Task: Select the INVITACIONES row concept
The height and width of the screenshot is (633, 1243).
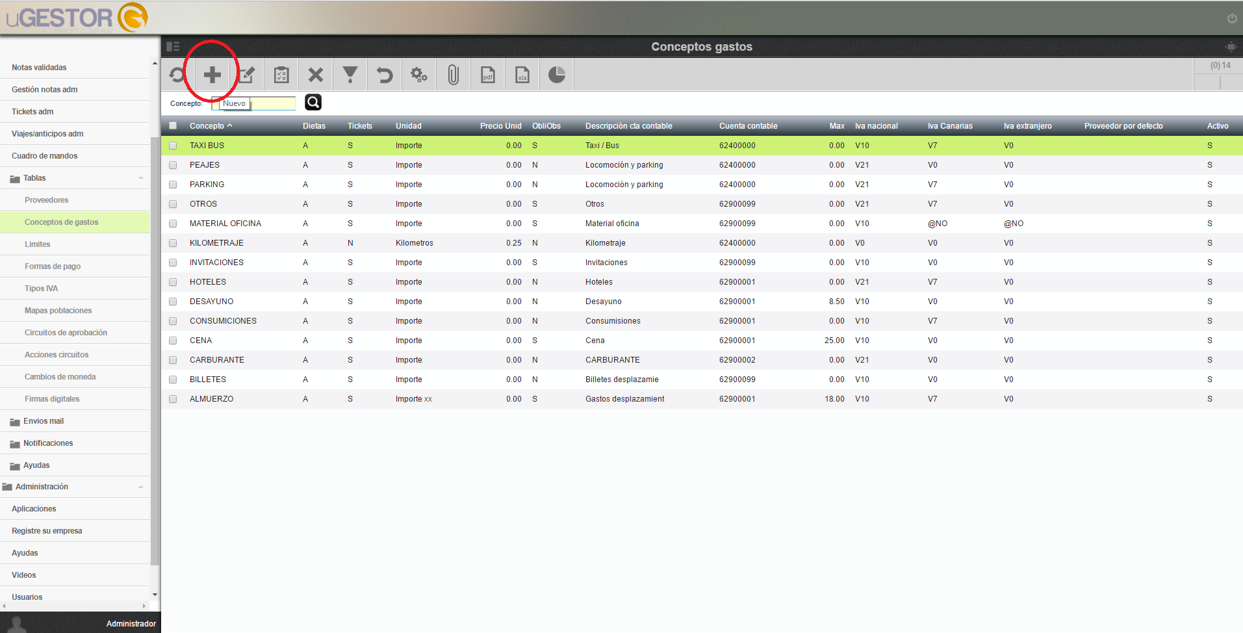Action: 216,263
